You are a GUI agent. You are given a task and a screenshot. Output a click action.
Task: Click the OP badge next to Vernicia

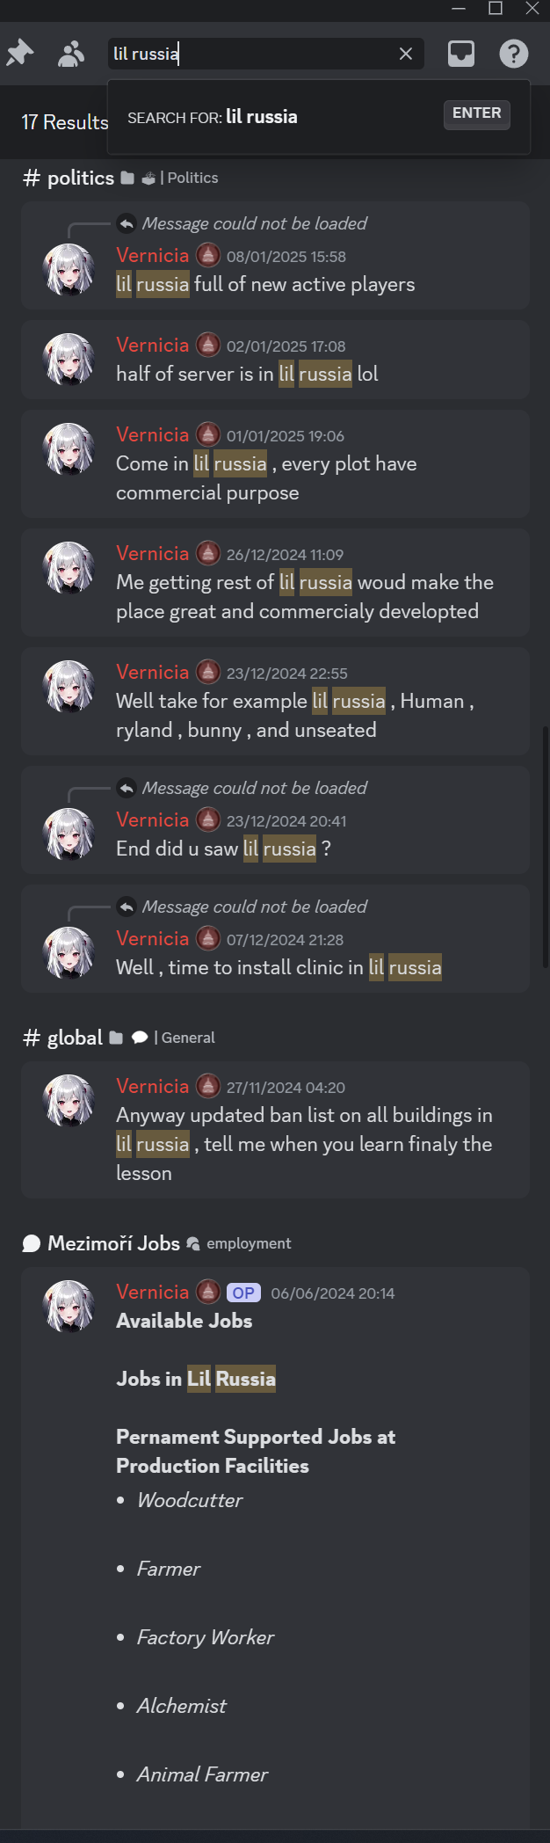pyautogui.click(x=243, y=1293)
